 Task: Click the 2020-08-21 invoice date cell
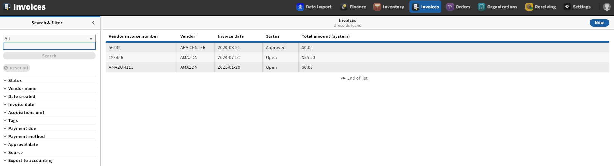pyautogui.click(x=238, y=47)
